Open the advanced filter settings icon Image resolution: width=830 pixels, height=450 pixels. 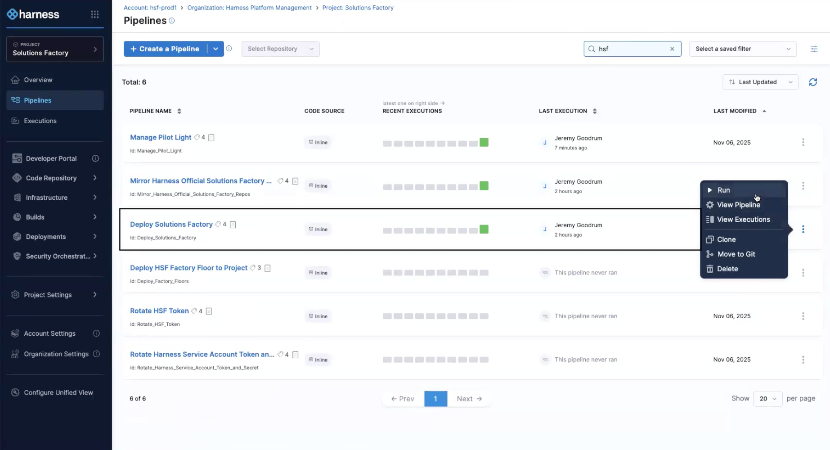point(813,49)
